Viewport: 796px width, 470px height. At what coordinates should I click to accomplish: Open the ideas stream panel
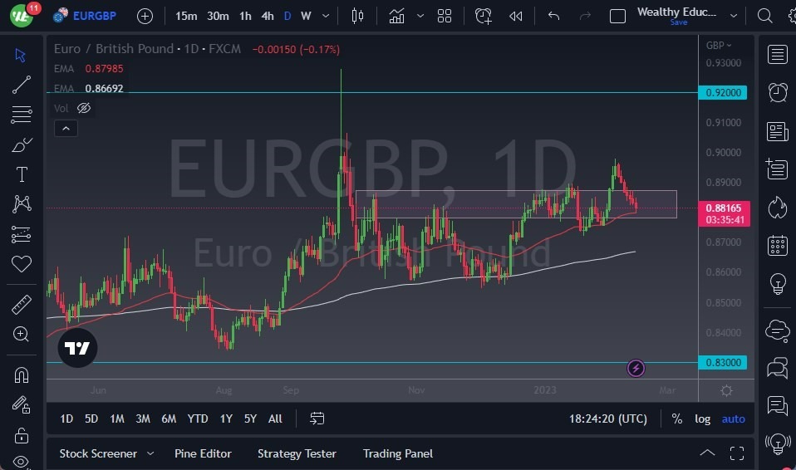777,406
